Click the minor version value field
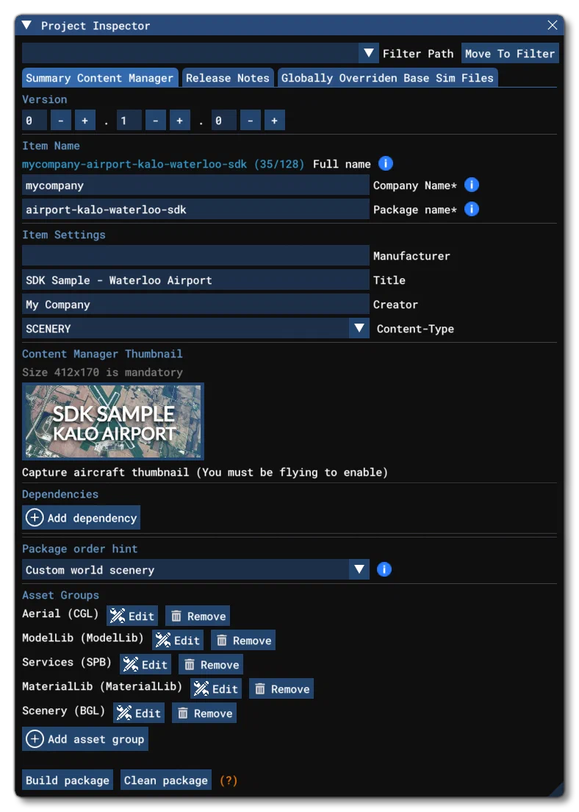Screen dimensions: 579x812 point(129,120)
